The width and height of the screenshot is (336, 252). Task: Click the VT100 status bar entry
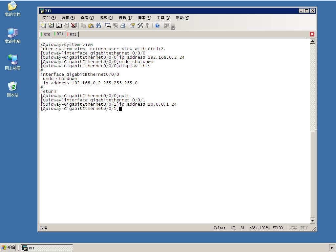tap(278, 228)
